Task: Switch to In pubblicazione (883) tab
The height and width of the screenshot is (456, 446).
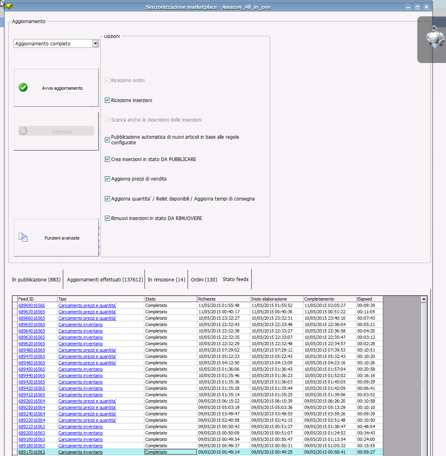Action: pos(36,280)
